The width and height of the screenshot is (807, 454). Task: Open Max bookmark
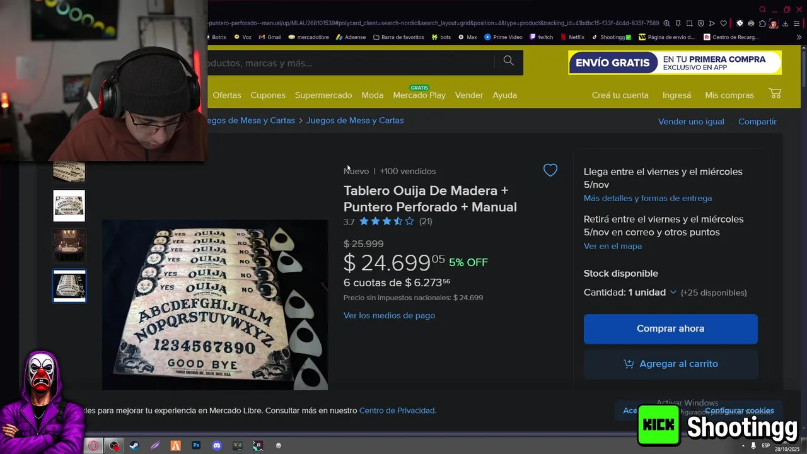(468, 37)
